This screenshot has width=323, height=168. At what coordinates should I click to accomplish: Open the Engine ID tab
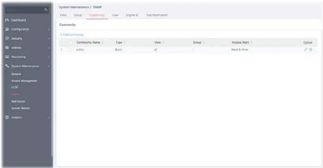132,15
